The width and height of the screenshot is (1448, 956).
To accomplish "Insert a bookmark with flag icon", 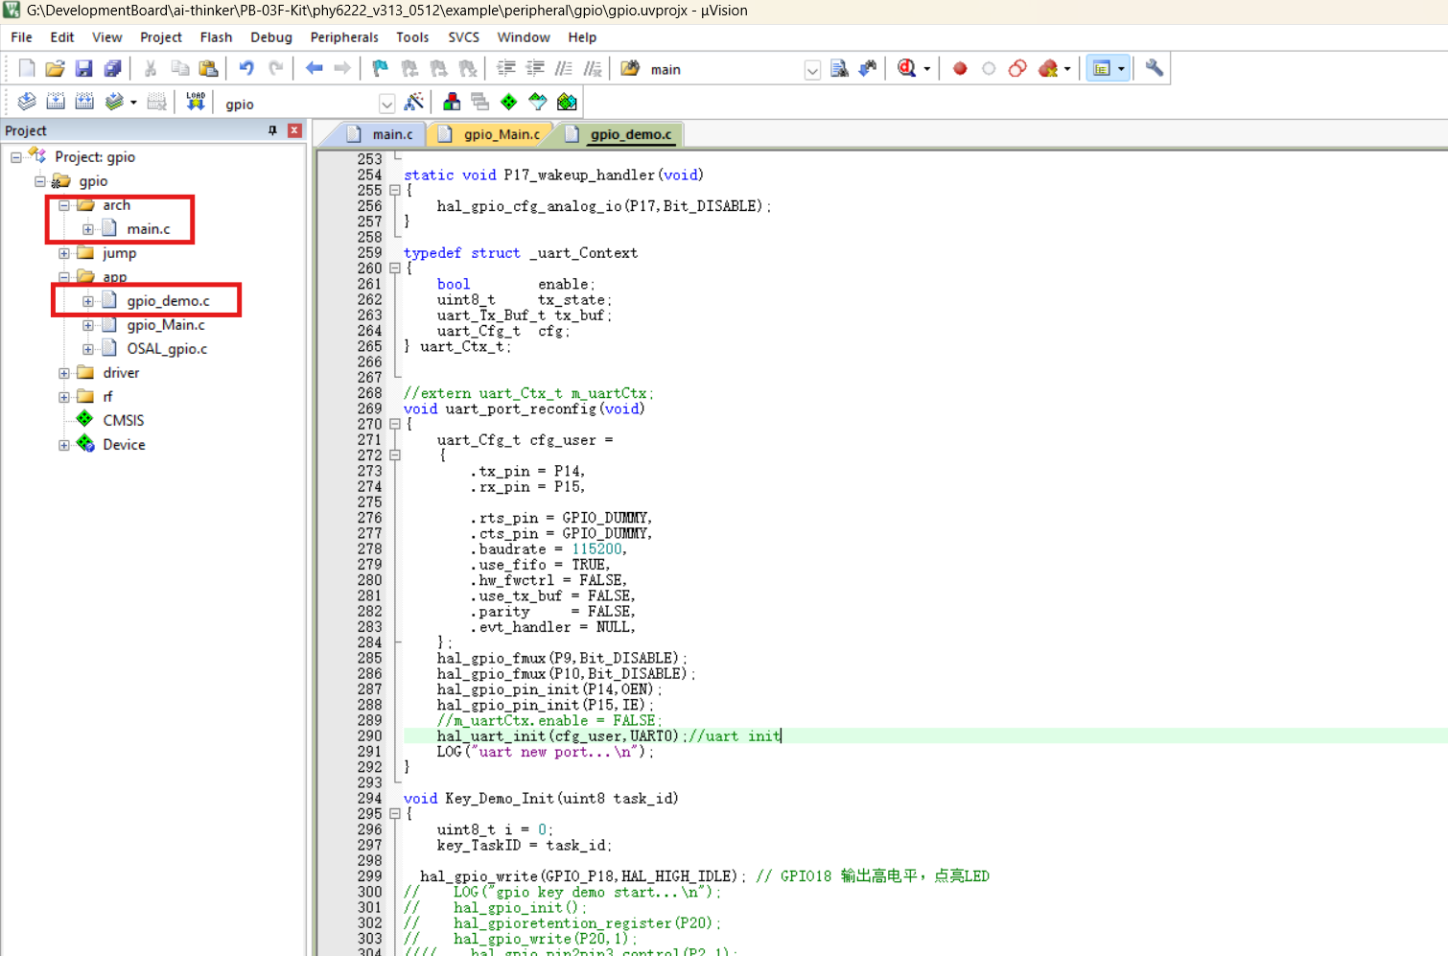I will point(381,68).
